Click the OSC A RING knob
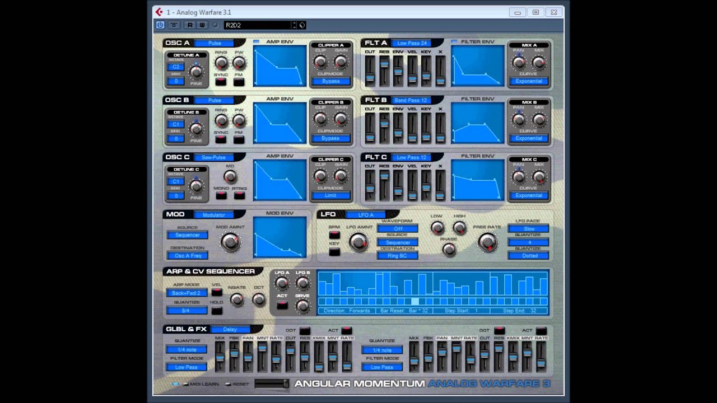The width and height of the screenshot is (717, 403). tap(221, 63)
